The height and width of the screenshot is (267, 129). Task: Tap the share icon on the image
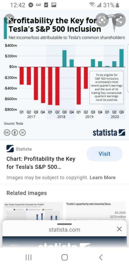[119, 20]
